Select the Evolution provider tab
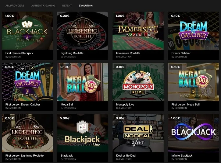This screenshot has height=163, width=221. pos(86,5)
